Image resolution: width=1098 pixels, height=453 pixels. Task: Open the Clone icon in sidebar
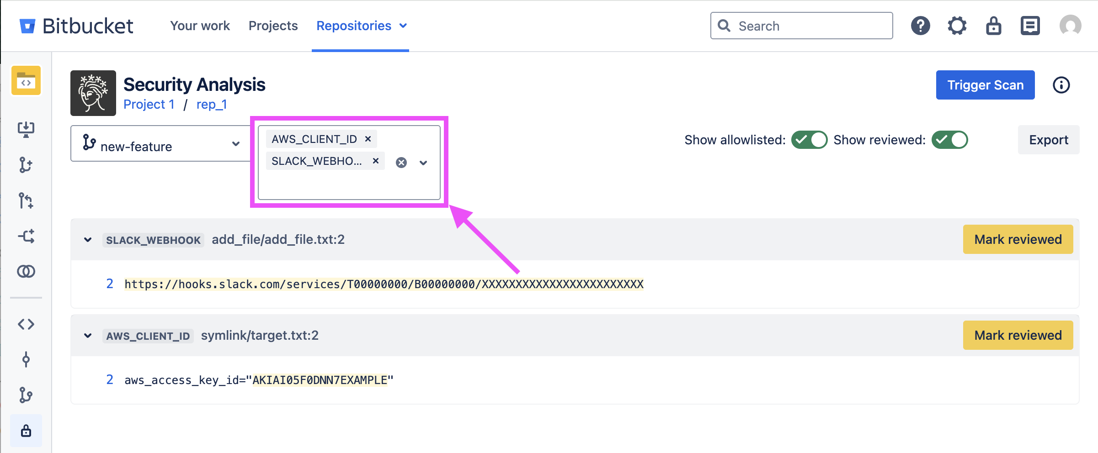26,129
